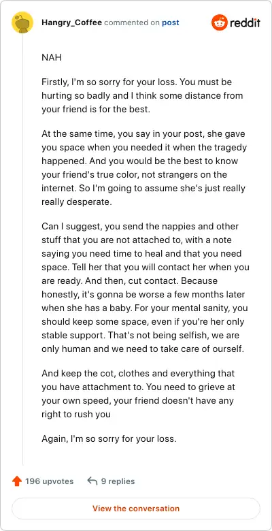Click the "View the conversation" button
272x531 pixels.
[136, 509]
